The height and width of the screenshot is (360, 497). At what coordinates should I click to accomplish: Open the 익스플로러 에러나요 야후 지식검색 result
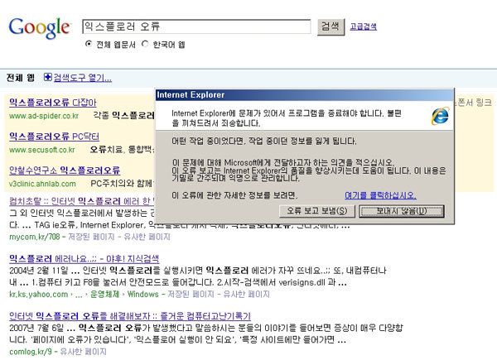pyautogui.click(x=84, y=259)
